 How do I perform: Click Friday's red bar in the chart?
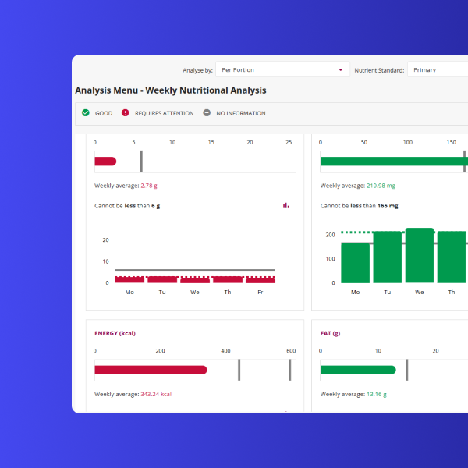[260, 278]
